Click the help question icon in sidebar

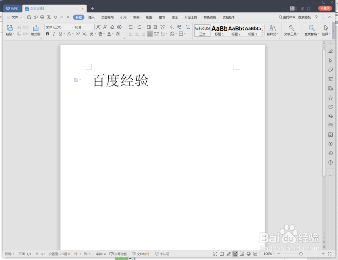coord(331,163)
